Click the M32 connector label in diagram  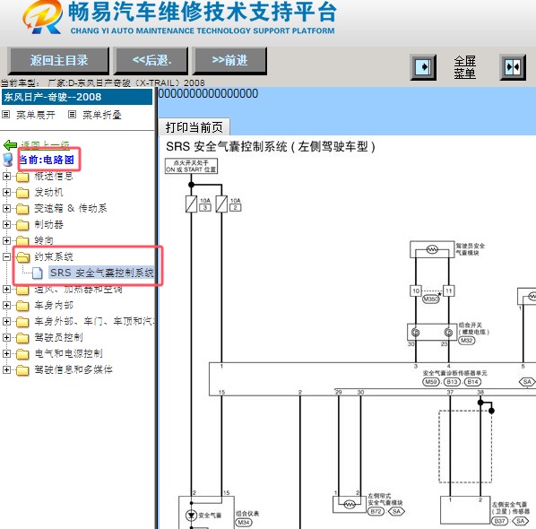pyautogui.click(x=466, y=340)
